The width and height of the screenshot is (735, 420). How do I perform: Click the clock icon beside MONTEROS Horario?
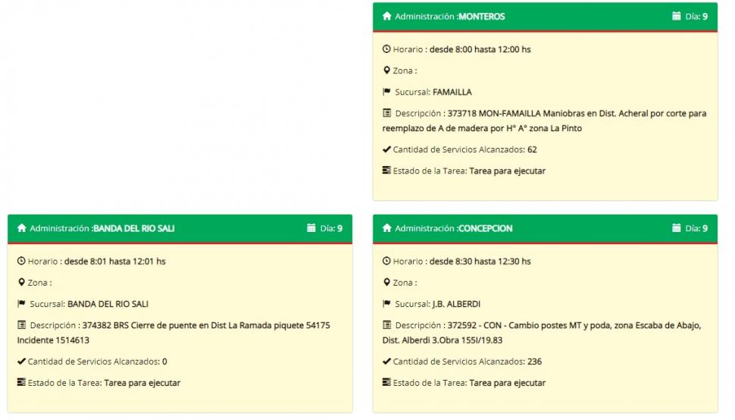tap(386, 49)
